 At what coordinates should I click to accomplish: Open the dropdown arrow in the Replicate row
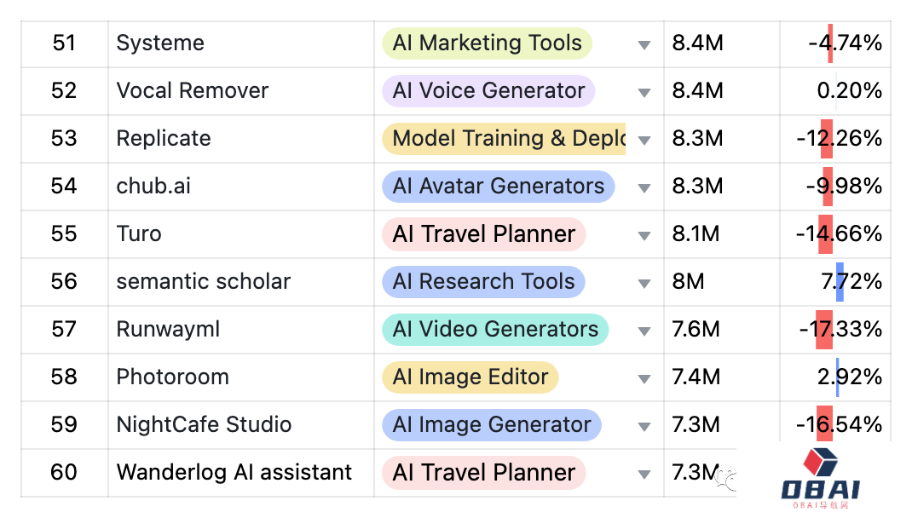[644, 140]
